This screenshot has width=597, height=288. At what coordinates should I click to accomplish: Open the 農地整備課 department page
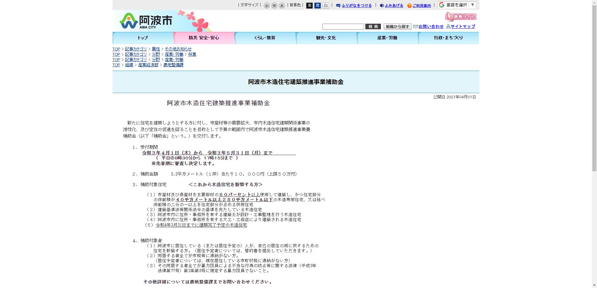coord(173,65)
